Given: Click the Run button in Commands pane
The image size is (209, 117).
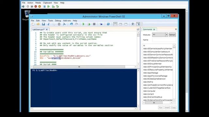Looking at the screenshot, I should pyautogui.click(x=161, y=108).
